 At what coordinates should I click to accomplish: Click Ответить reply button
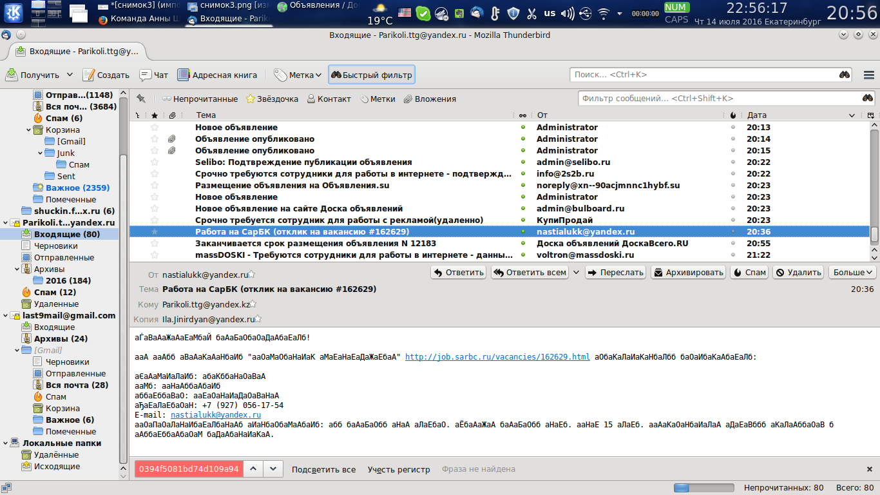pos(459,272)
